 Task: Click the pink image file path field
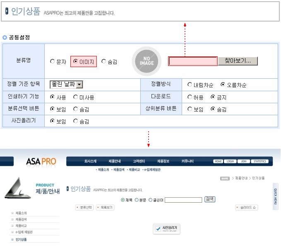(192, 61)
